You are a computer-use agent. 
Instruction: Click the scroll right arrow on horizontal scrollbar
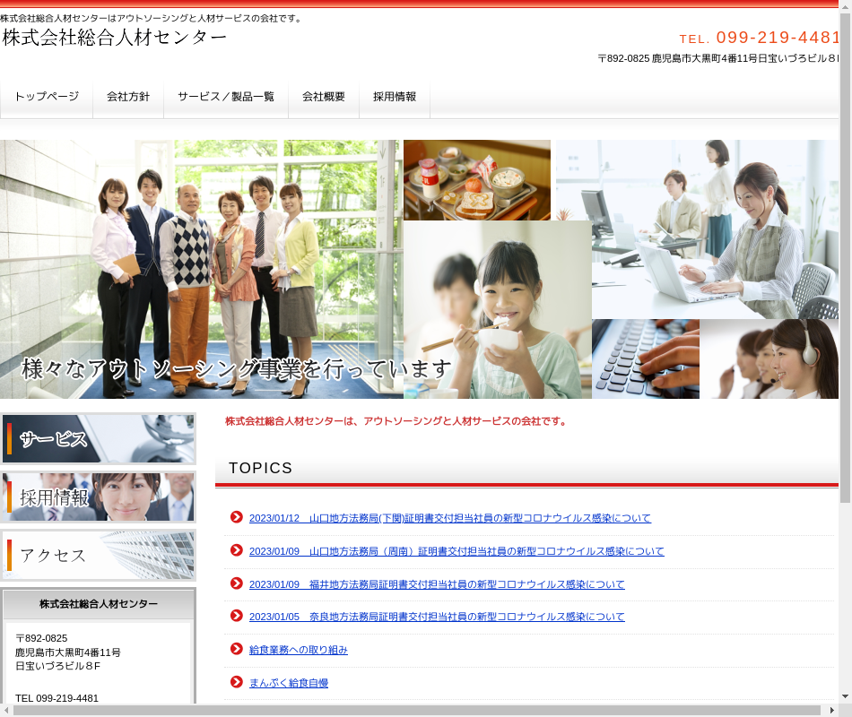click(x=831, y=710)
